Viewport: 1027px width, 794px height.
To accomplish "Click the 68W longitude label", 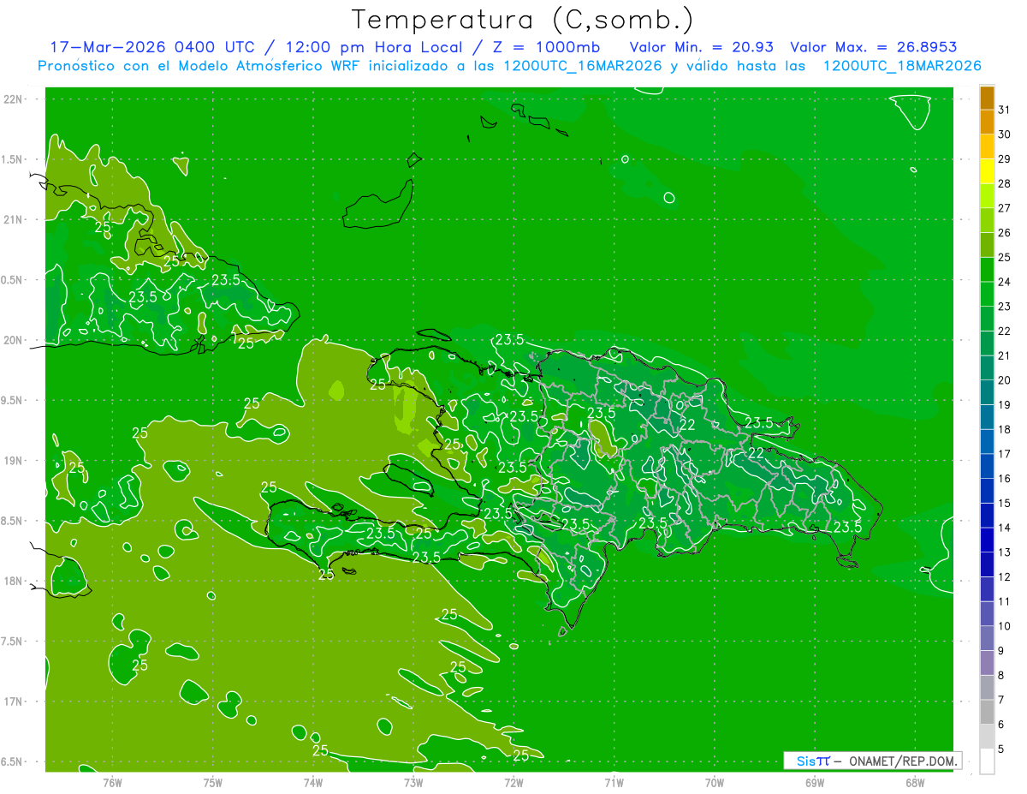I will click(x=915, y=782).
